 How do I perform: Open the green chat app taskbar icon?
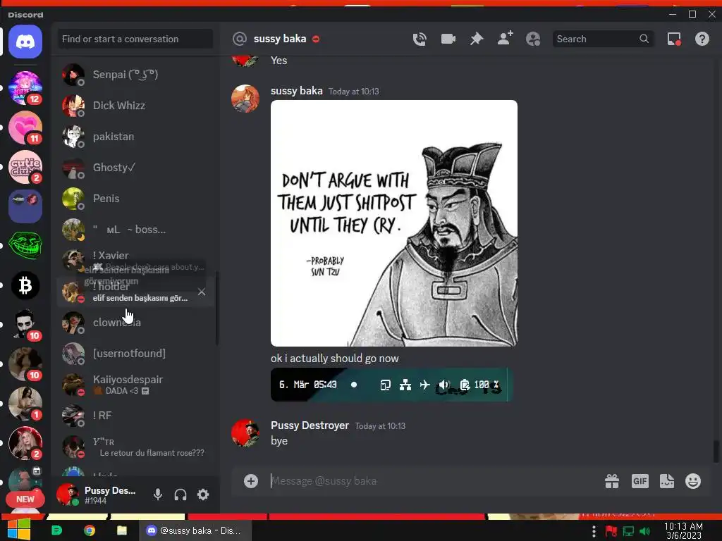click(x=56, y=530)
